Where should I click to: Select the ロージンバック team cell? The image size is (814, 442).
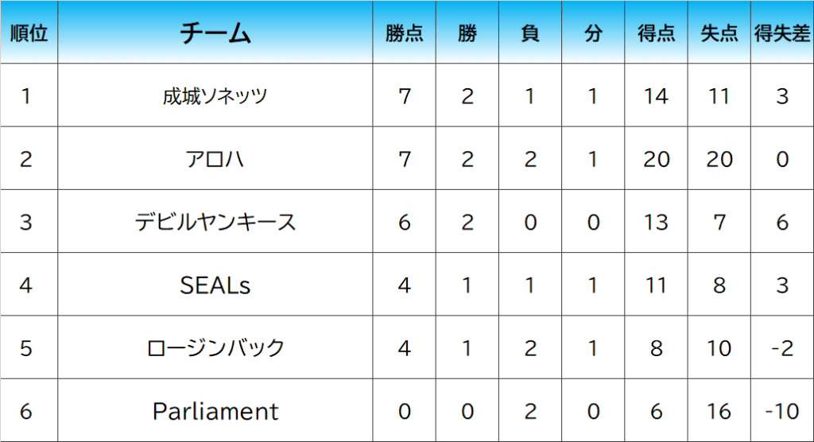click(x=215, y=348)
